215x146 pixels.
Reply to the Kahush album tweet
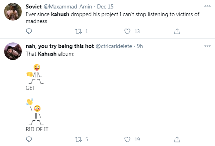coord(29,139)
